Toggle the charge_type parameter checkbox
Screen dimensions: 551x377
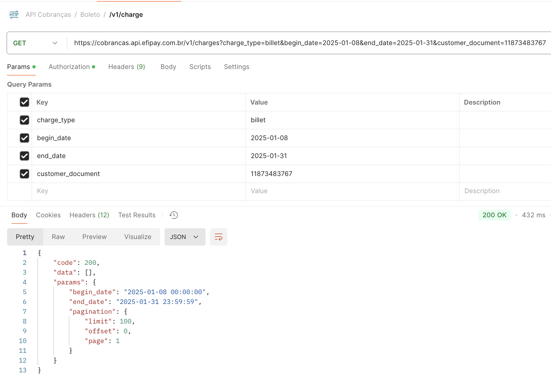(24, 120)
